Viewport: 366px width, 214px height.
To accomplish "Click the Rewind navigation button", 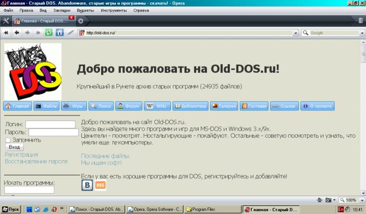I will coord(6,33).
